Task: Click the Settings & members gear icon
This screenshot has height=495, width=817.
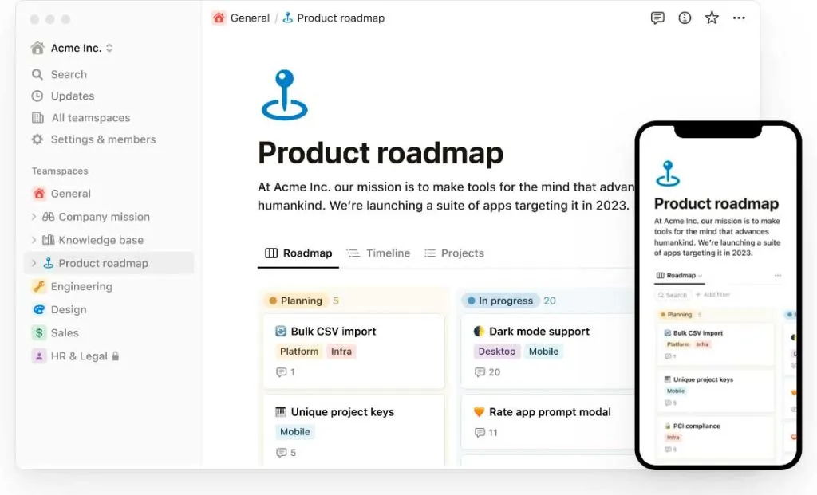Action: [37, 139]
